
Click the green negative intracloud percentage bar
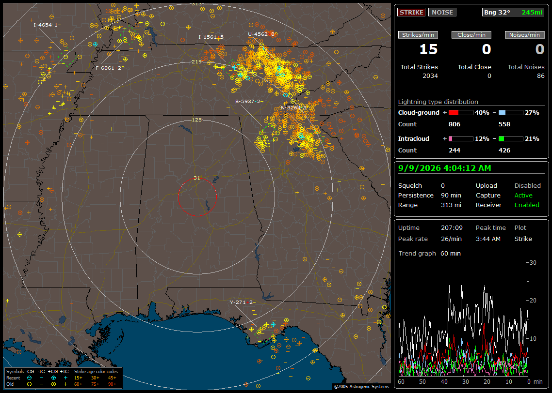[x=511, y=139]
